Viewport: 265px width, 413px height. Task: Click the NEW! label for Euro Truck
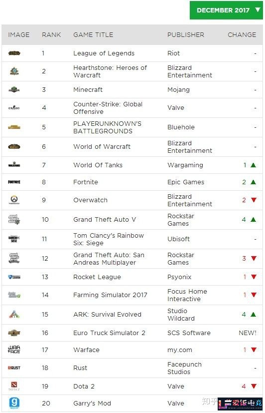[248, 333]
